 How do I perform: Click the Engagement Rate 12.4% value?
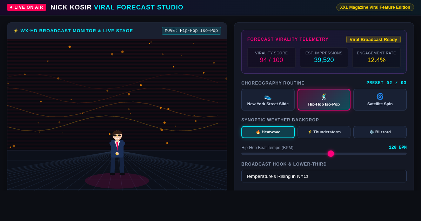(x=376, y=60)
